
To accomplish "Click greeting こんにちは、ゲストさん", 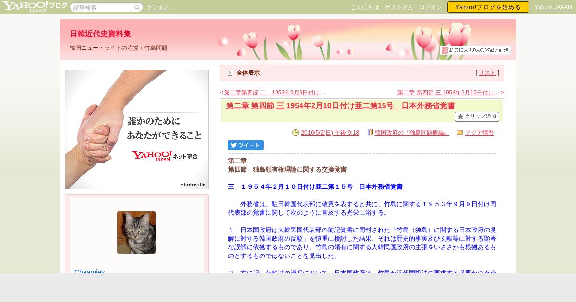I will click(382, 7).
